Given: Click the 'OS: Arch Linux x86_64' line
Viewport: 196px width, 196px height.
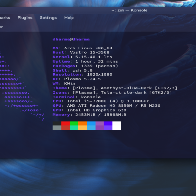Looking at the screenshot, I should click(x=82, y=48).
